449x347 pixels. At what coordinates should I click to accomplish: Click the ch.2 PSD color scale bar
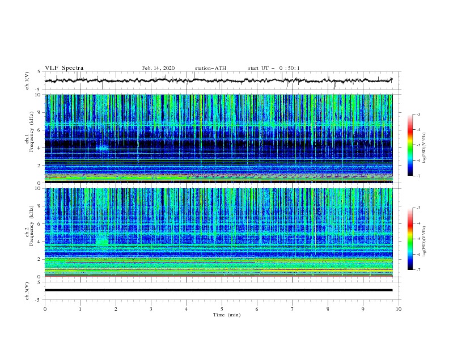pos(410,239)
